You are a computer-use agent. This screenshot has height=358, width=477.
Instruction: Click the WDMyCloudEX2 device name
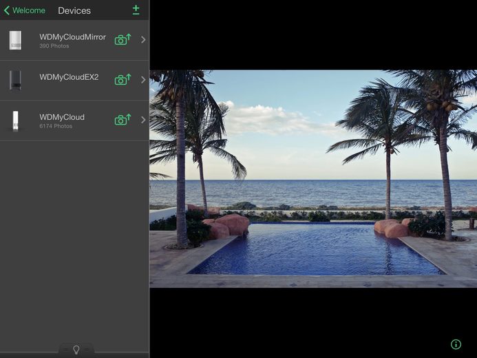69,77
